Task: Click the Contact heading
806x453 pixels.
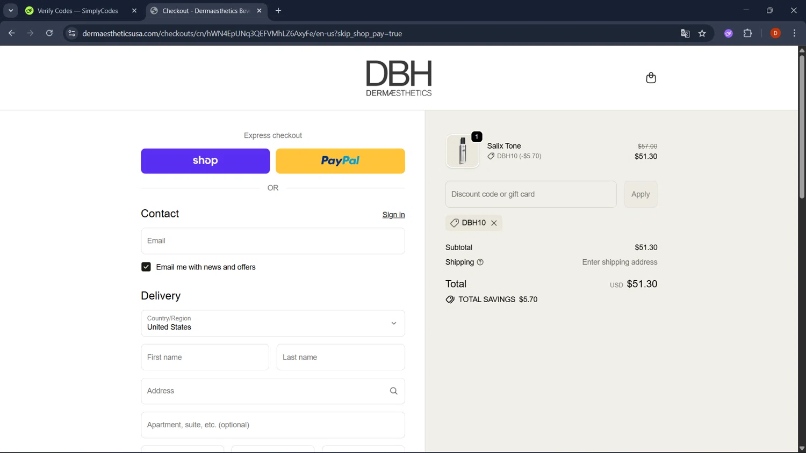Action: [160, 214]
